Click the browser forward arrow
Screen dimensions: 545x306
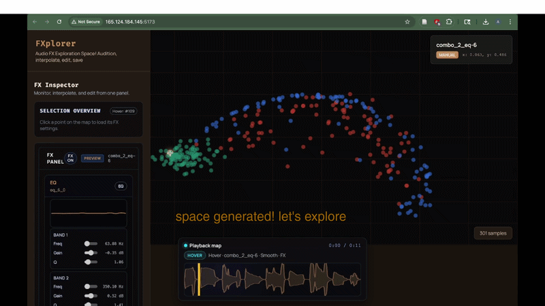[x=47, y=22]
